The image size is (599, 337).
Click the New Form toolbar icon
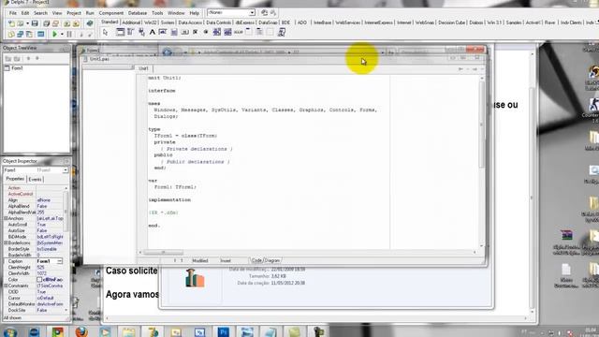[40, 34]
